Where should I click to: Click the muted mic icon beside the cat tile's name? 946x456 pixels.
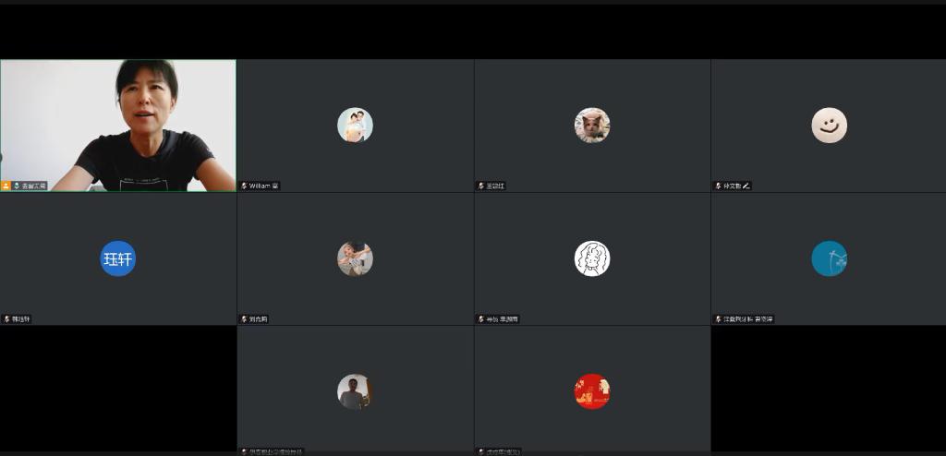pyautogui.click(x=481, y=186)
